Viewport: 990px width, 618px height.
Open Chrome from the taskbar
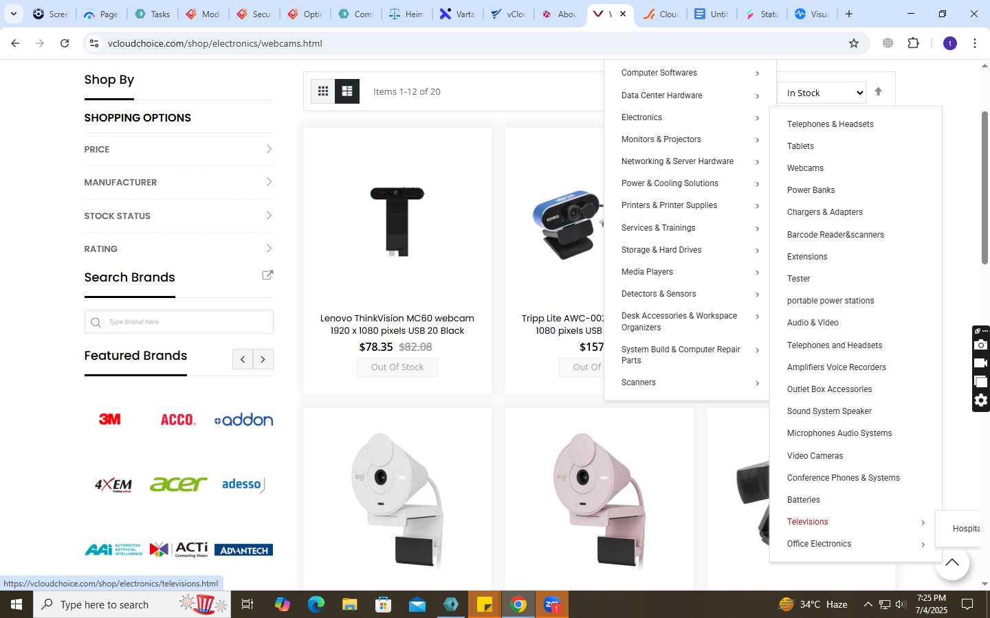click(518, 604)
